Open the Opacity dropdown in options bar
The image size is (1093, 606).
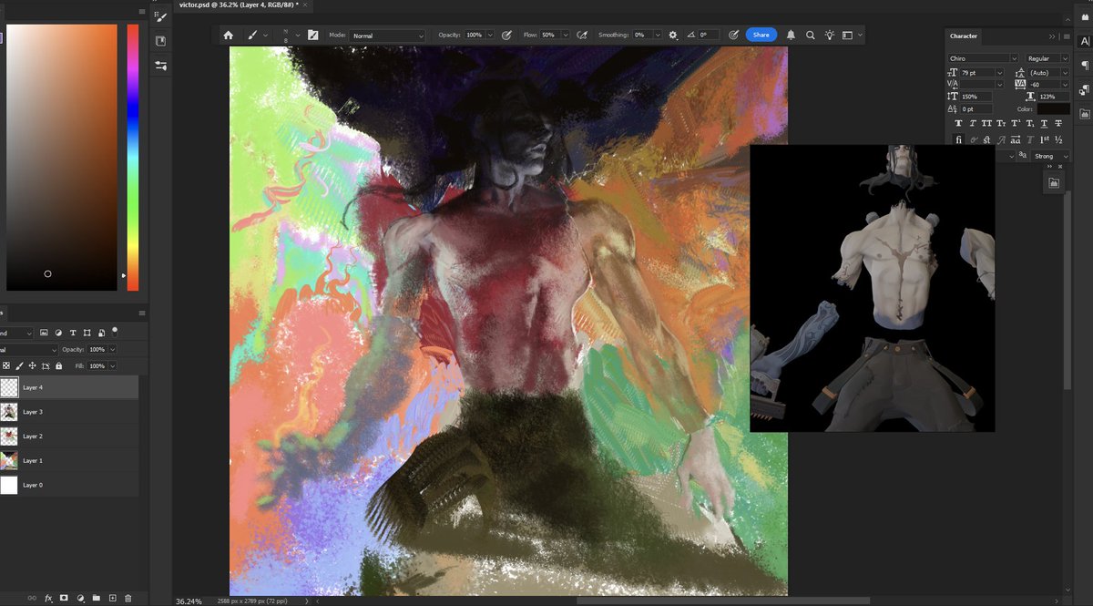[x=490, y=36]
